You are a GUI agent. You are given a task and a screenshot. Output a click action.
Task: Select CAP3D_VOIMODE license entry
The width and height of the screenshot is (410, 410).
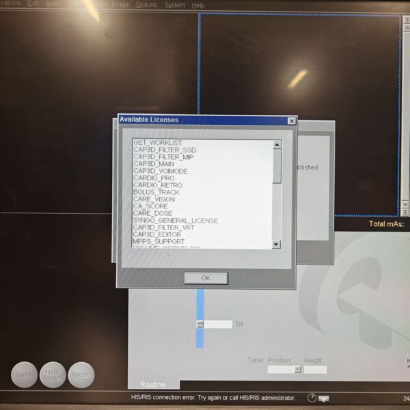[x=161, y=172]
